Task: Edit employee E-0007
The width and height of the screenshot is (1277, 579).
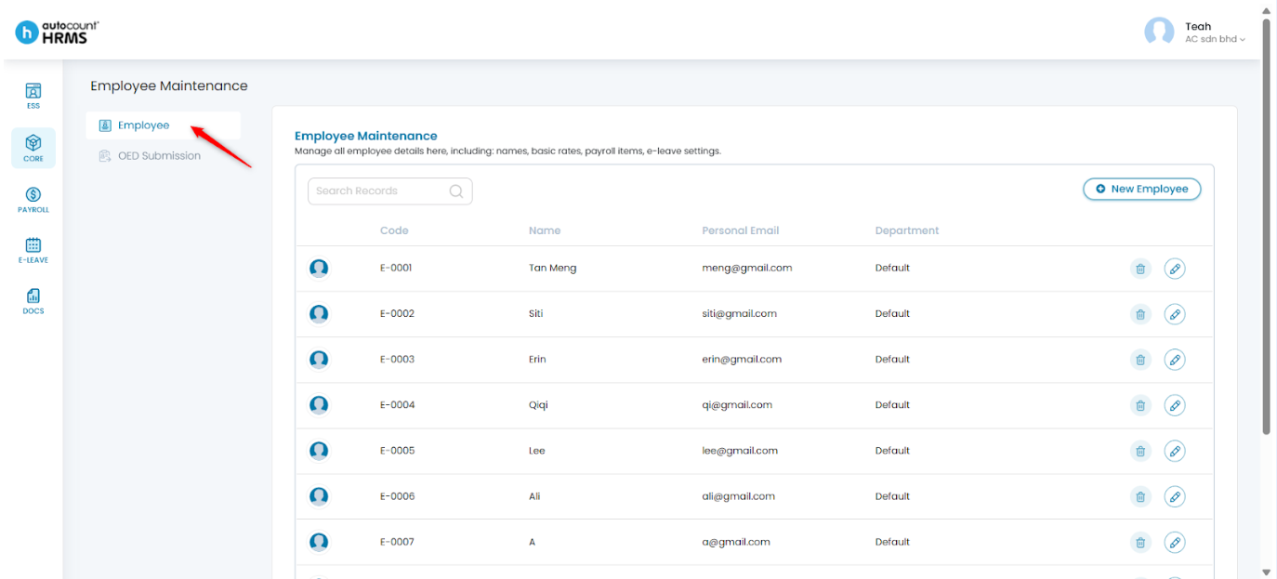Action: pyautogui.click(x=1175, y=542)
